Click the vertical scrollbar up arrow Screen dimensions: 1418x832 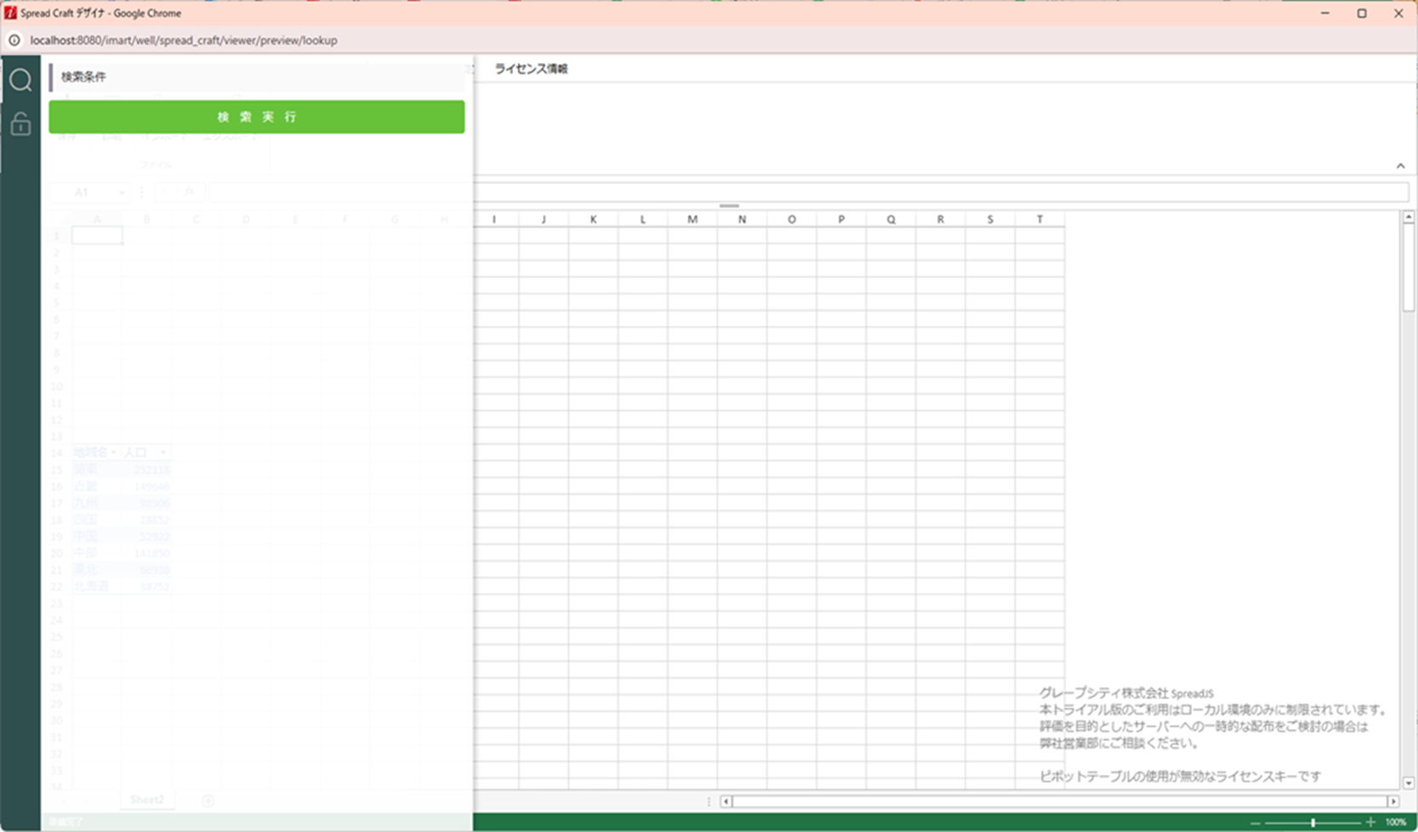pos(1408,218)
